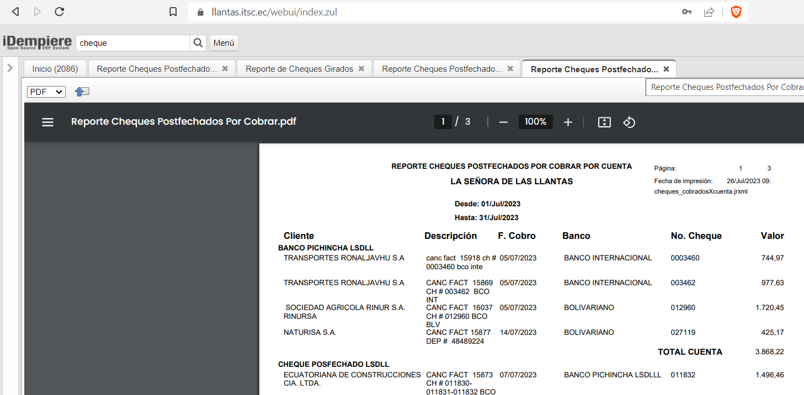Expand the collapsed left side panel

tap(10, 68)
